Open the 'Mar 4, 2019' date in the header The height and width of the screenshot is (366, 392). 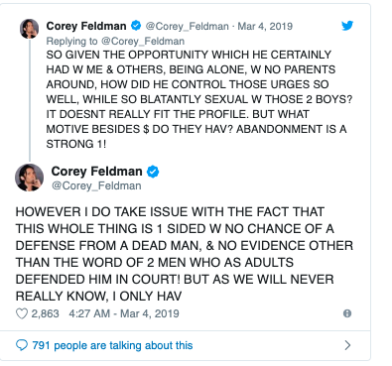pyautogui.click(x=265, y=26)
